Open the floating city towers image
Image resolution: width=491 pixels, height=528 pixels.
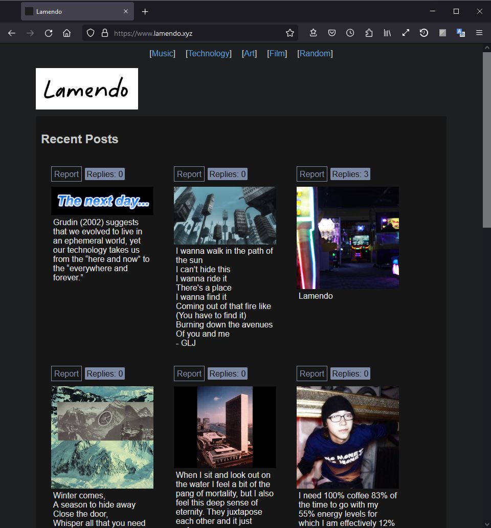coord(225,215)
